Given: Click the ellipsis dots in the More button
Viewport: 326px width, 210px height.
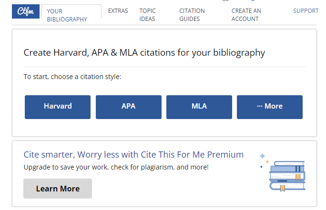Looking at the screenshot, I should click(x=259, y=106).
